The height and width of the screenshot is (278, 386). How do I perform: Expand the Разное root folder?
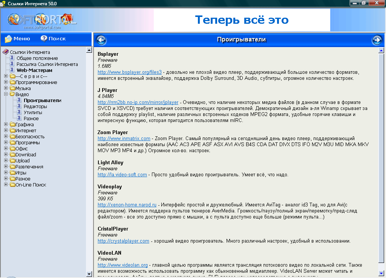[x=6, y=179]
